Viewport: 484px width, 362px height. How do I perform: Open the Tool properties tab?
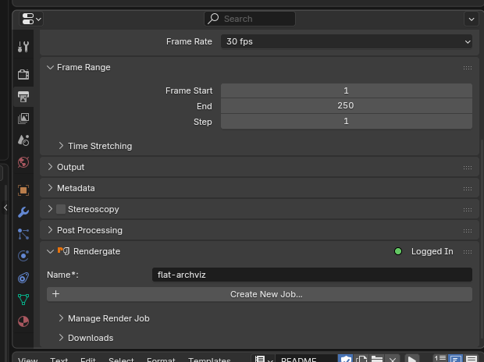click(23, 47)
